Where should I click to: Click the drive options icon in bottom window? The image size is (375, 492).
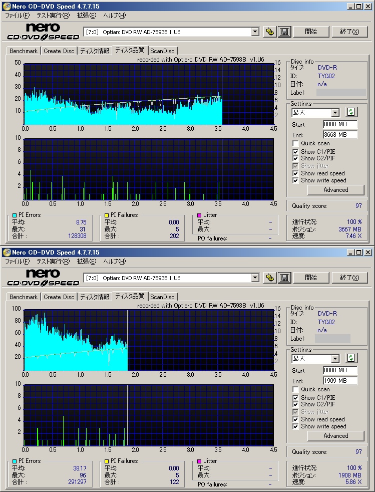pos(270,278)
